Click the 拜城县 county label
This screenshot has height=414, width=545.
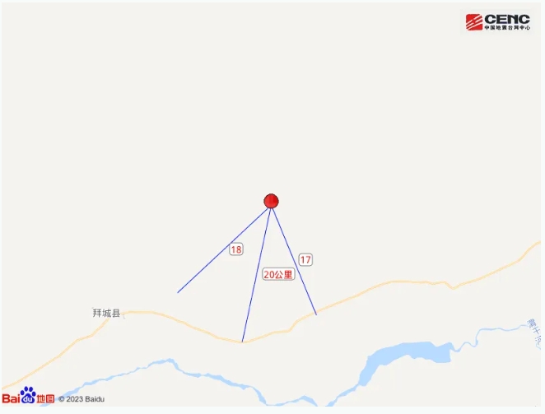pyautogui.click(x=106, y=314)
